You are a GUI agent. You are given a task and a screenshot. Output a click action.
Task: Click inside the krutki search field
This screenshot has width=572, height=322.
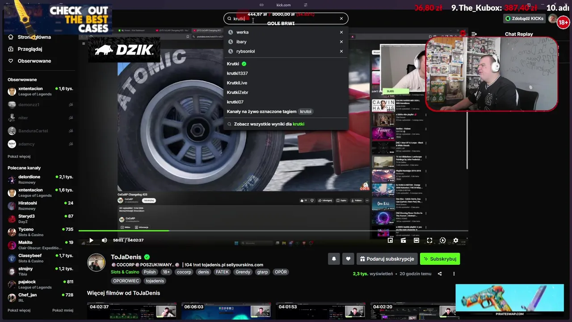pyautogui.click(x=285, y=18)
